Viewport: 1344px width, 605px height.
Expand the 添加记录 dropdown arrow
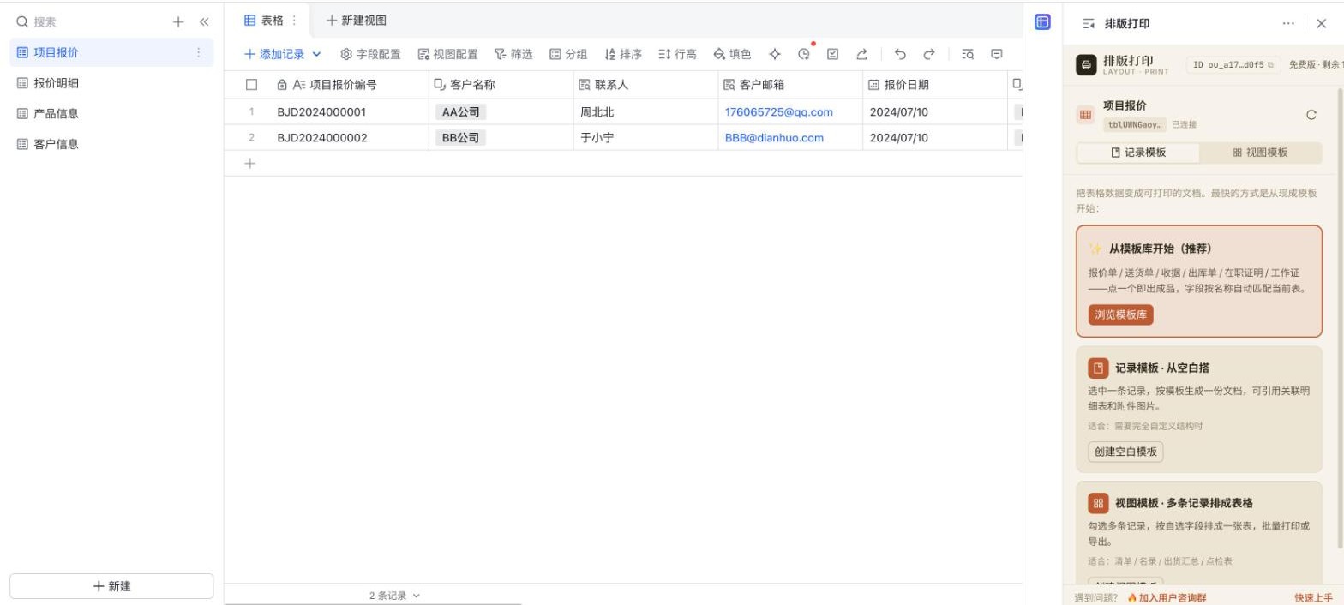(316, 54)
